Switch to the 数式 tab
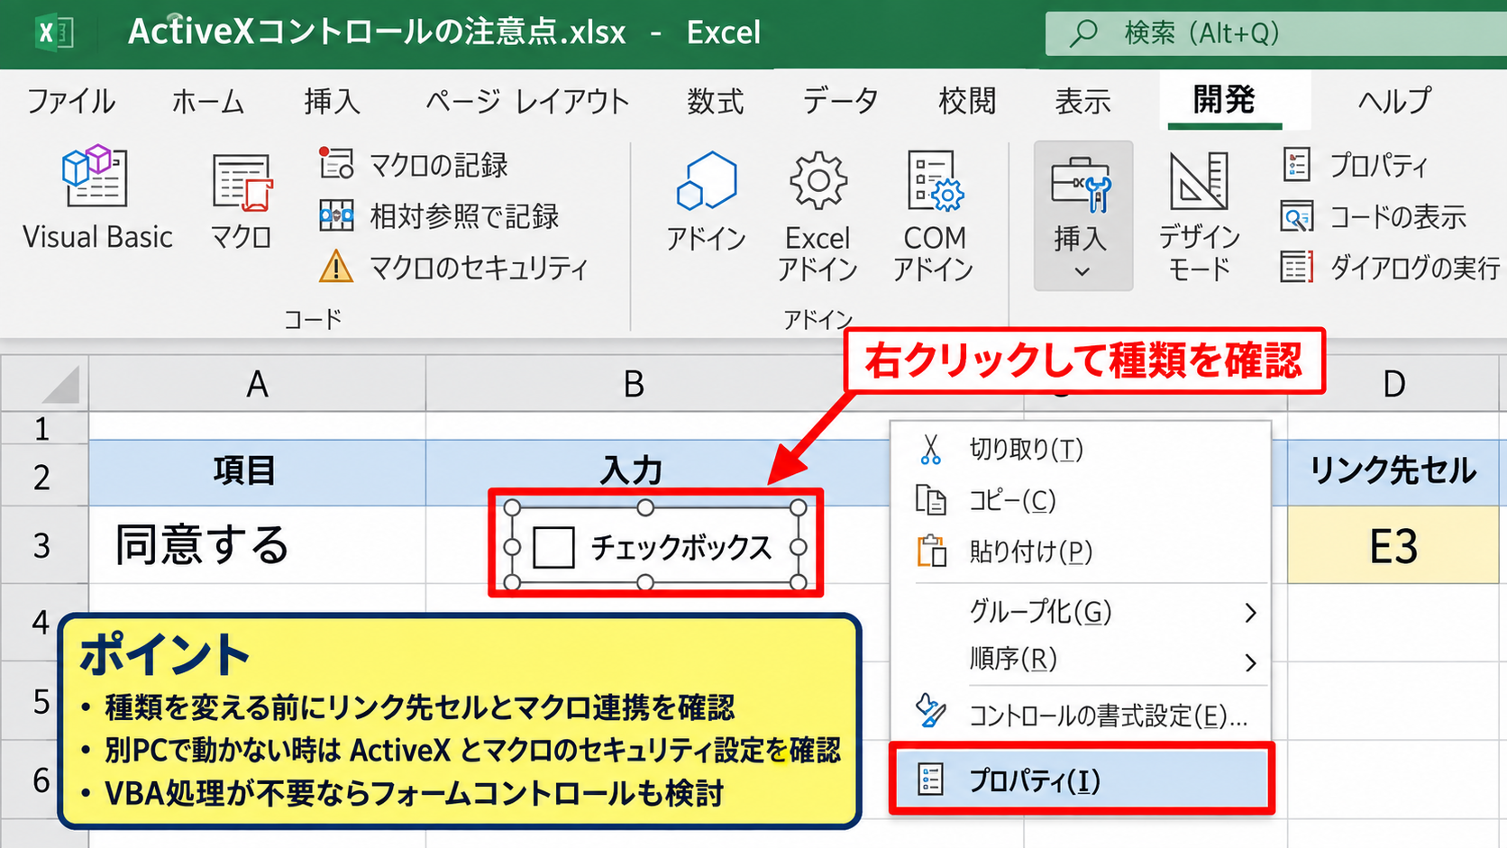 716,101
